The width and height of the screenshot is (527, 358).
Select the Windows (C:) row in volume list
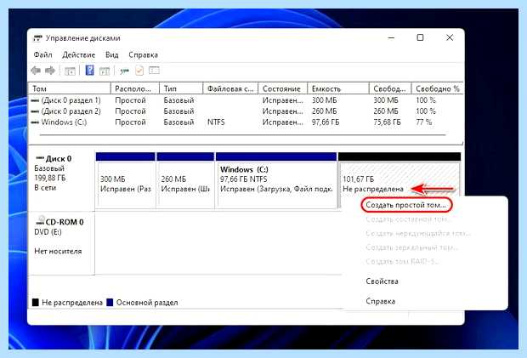click(246, 122)
